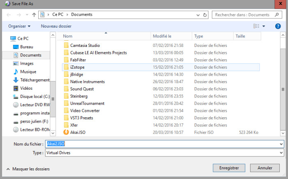Go up one folder level

click(34, 15)
